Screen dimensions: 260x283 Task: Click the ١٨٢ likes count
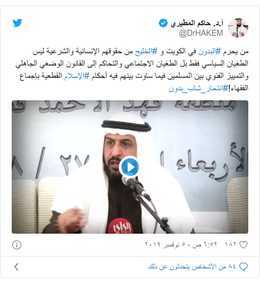click(231, 244)
